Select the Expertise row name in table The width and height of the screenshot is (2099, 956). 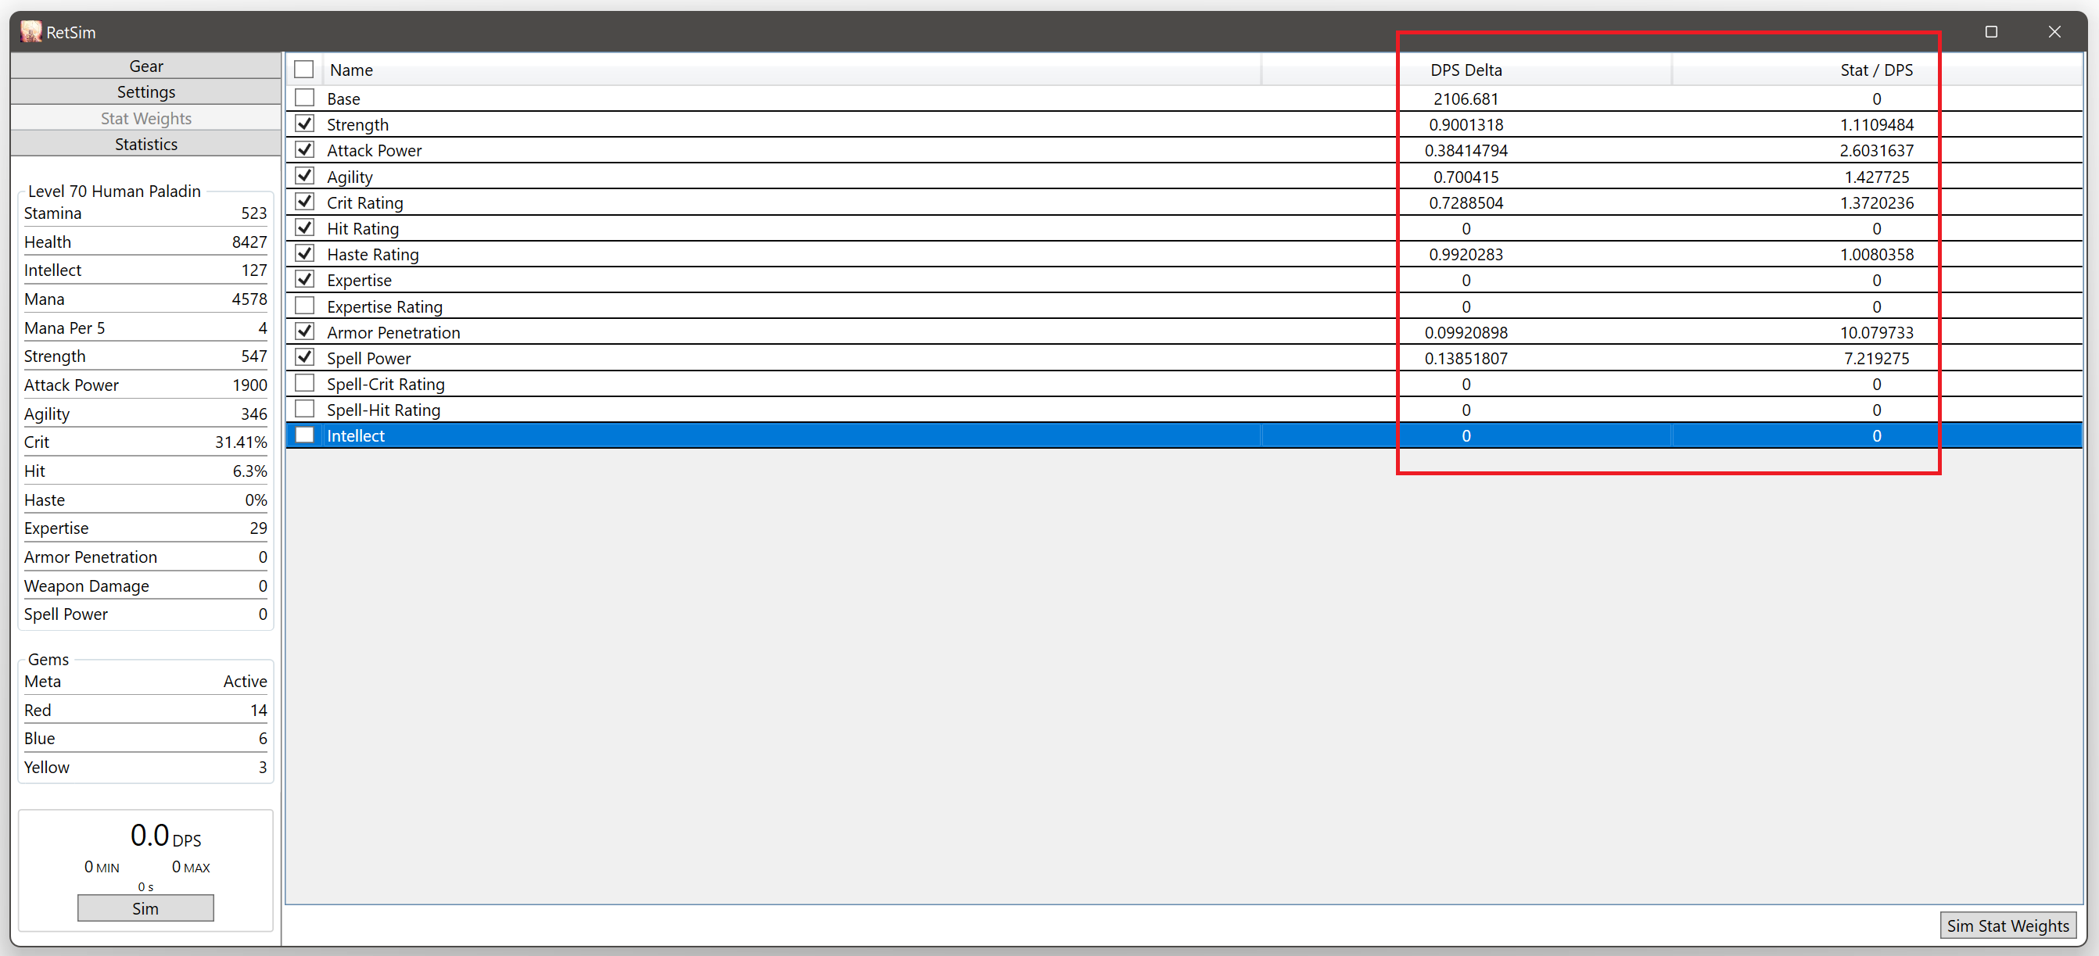tap(358, 280)
